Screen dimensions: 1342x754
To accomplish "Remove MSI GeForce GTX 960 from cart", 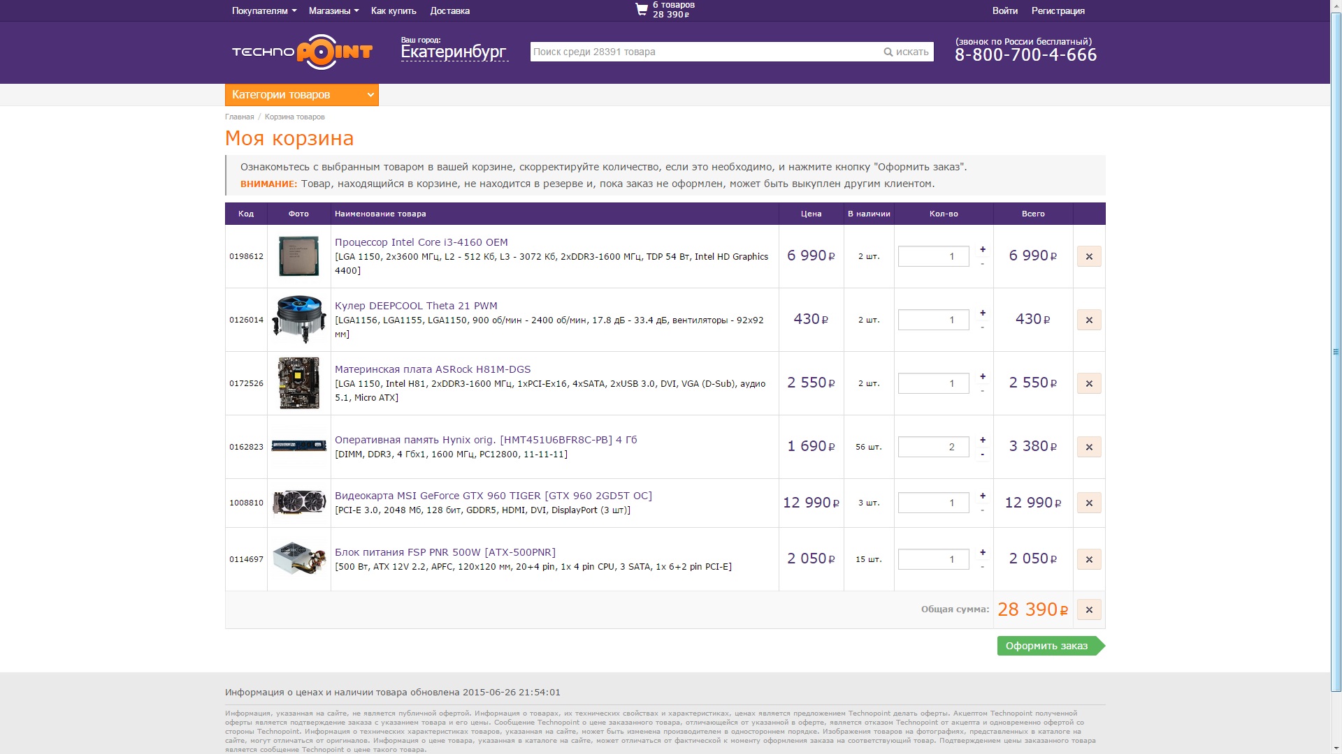I will point(1088,503).
